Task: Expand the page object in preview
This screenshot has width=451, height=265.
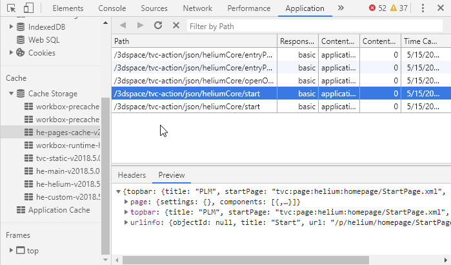Action: click(x=125, y=202)
